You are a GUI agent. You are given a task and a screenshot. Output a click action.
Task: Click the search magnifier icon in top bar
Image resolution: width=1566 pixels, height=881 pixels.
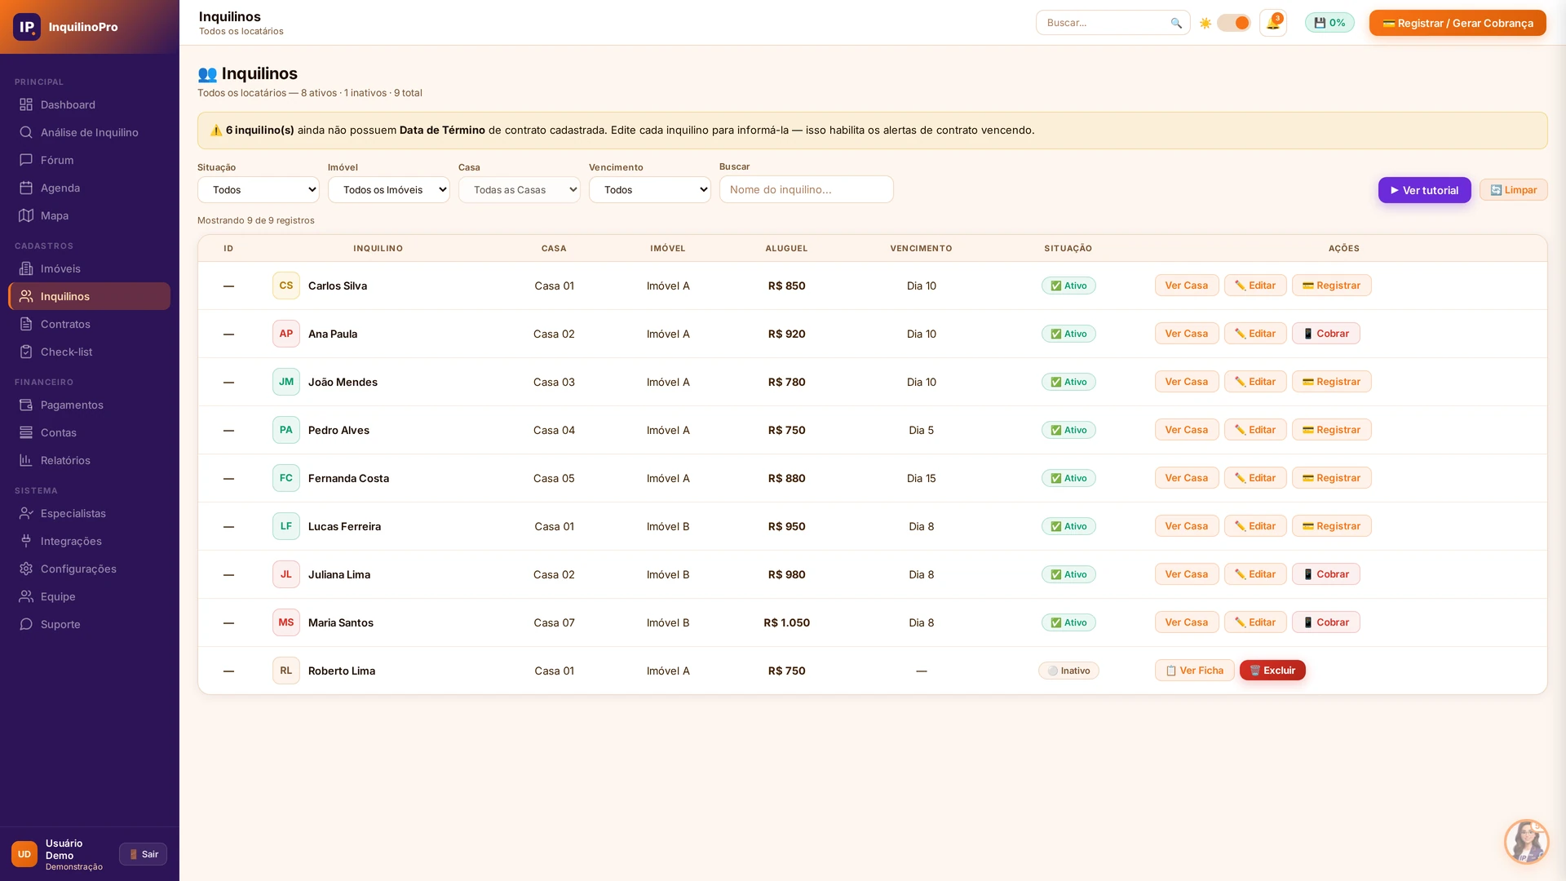coord(1176,23)
